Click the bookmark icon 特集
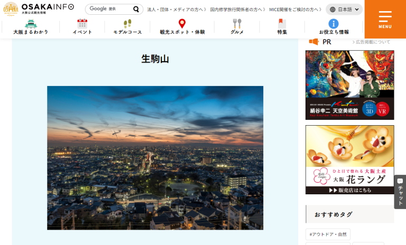 point(282,27)
